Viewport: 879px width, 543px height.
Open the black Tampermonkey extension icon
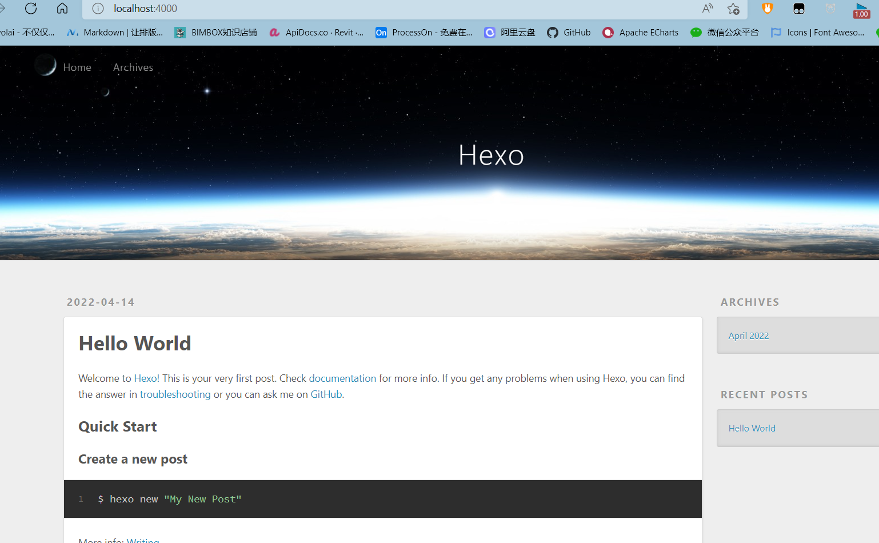[x=799, y=9]
